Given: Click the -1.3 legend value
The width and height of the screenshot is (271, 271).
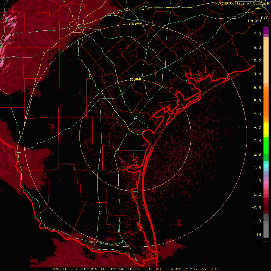Looking at the screenshot, I should [256, 221].
